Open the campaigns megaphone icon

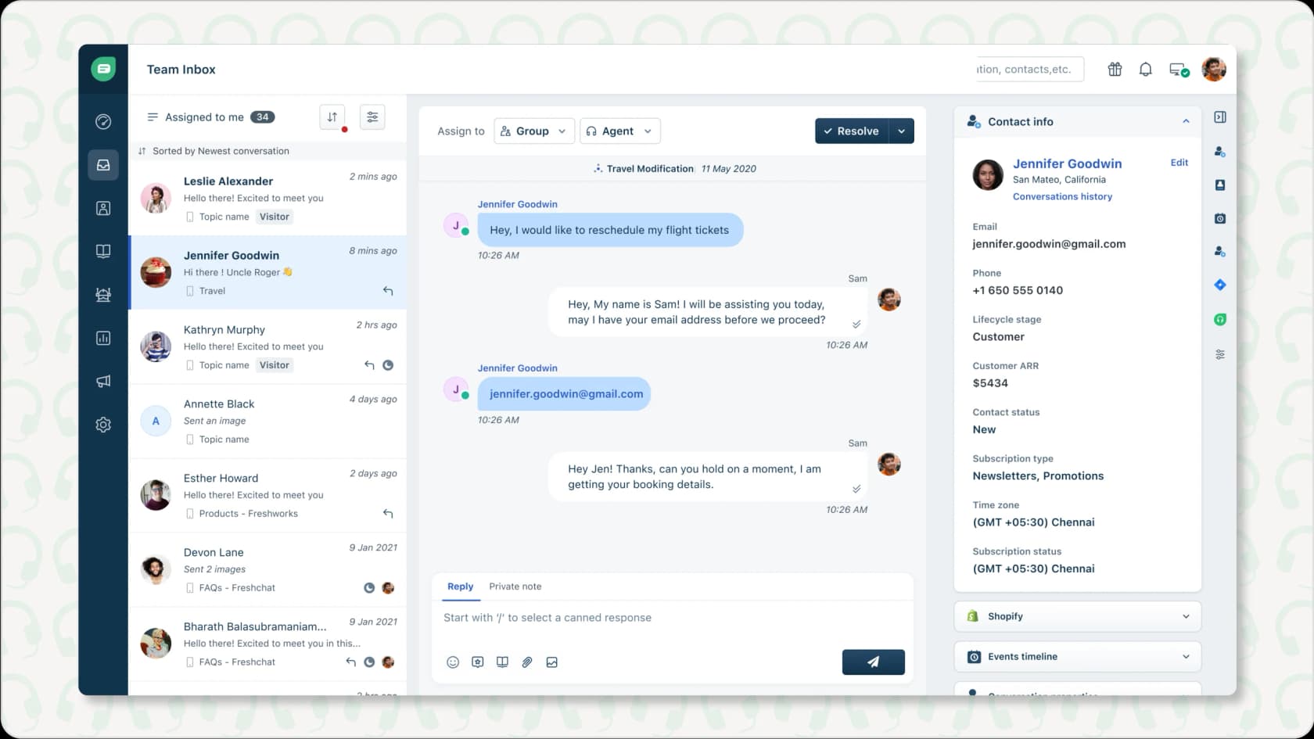point(103,381)
